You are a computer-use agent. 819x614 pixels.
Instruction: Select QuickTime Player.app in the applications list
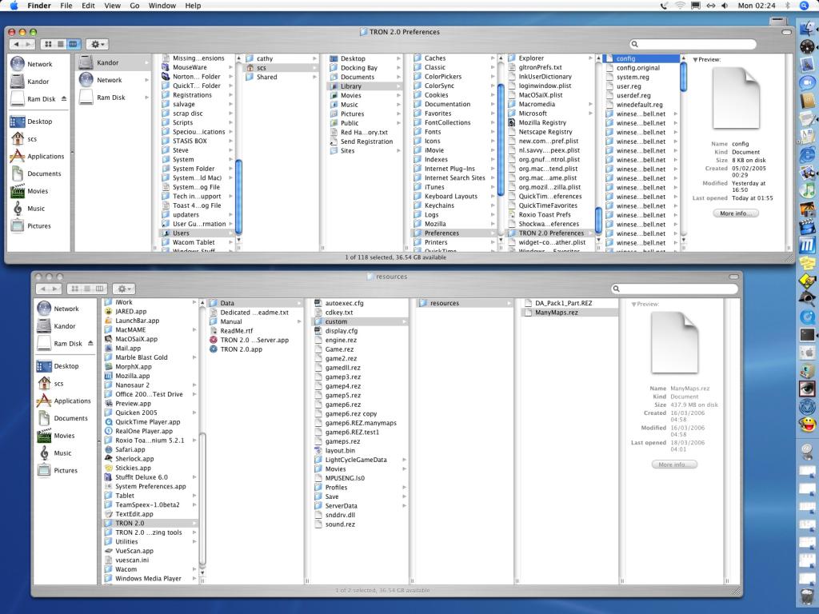point(147,422)
